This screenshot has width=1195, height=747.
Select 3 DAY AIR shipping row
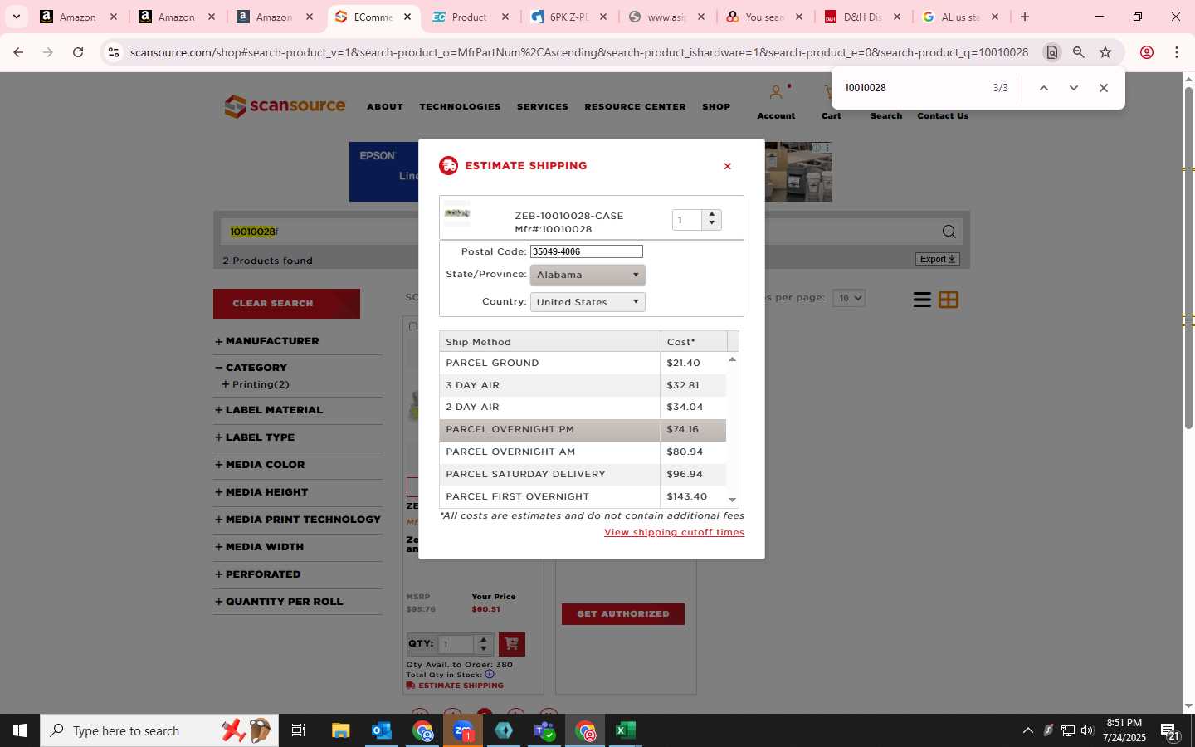click(583, 385)
